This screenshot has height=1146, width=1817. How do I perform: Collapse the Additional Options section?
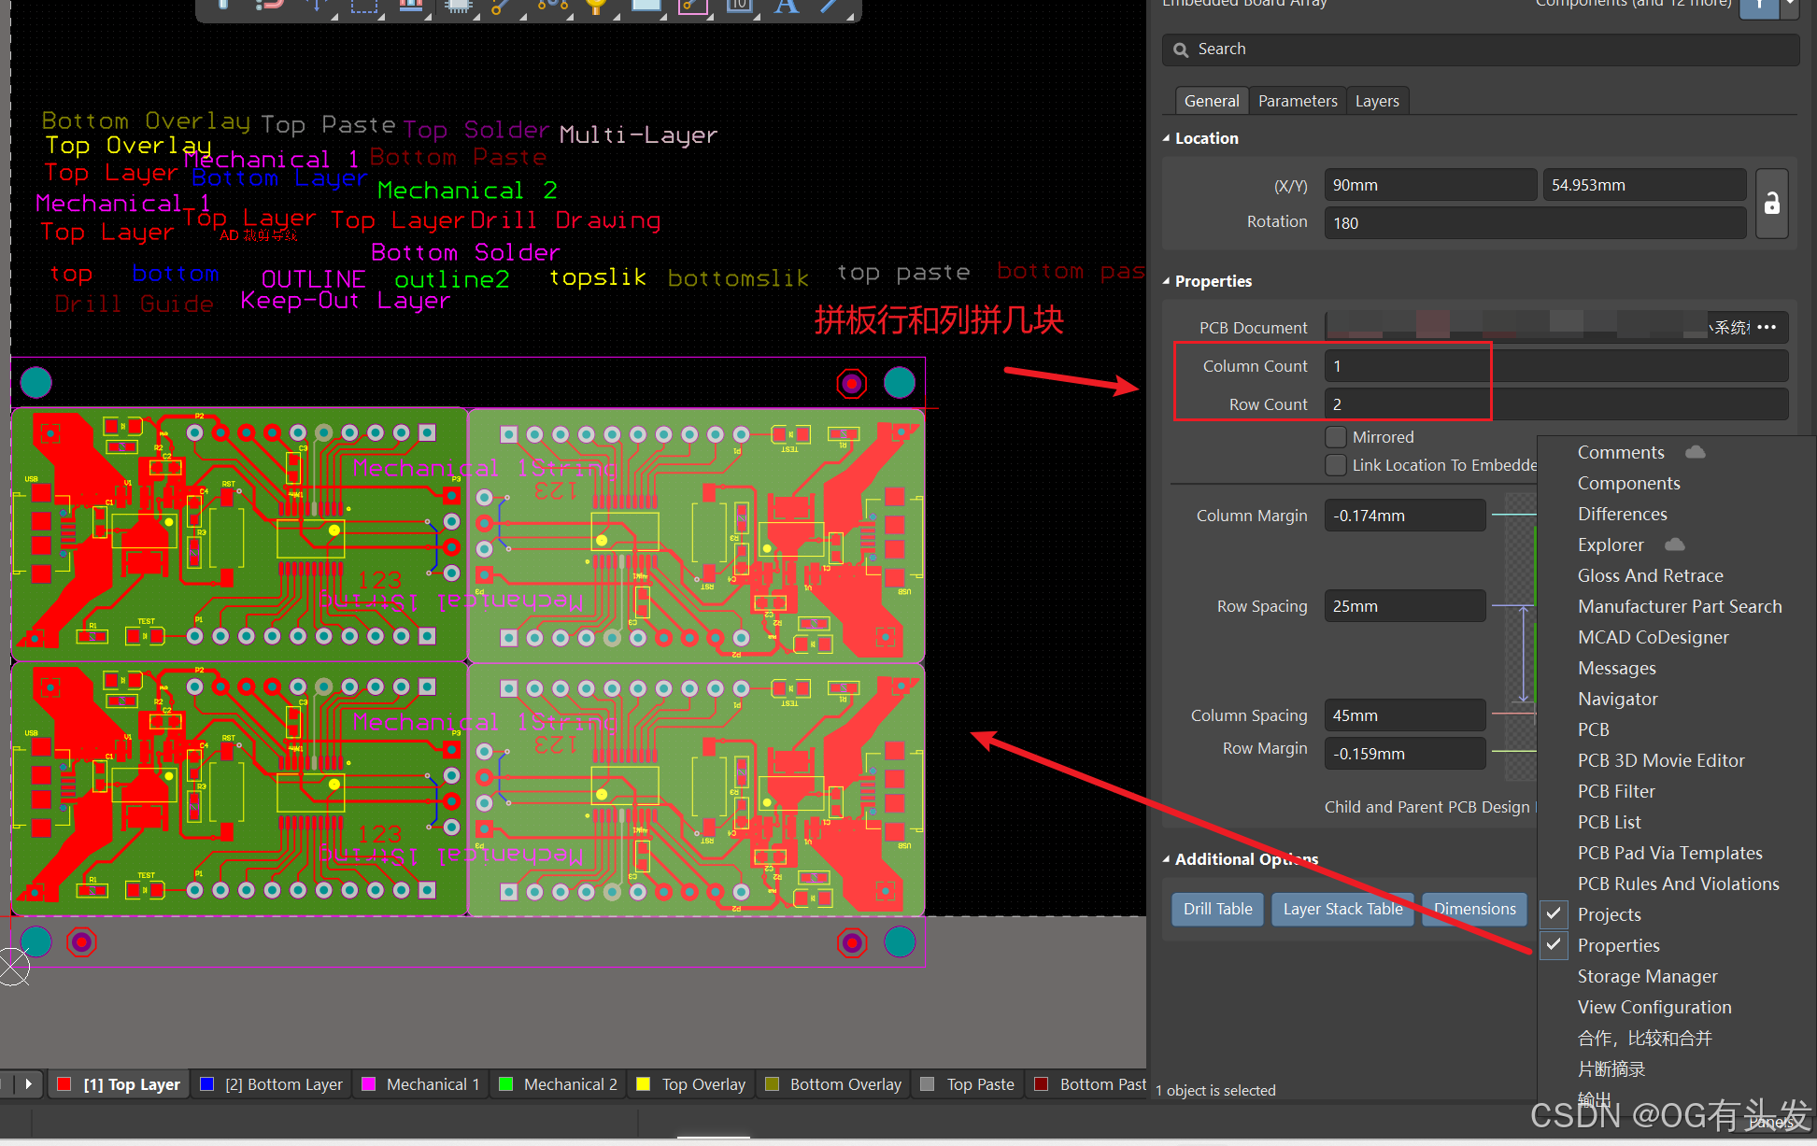point(1166,859)
